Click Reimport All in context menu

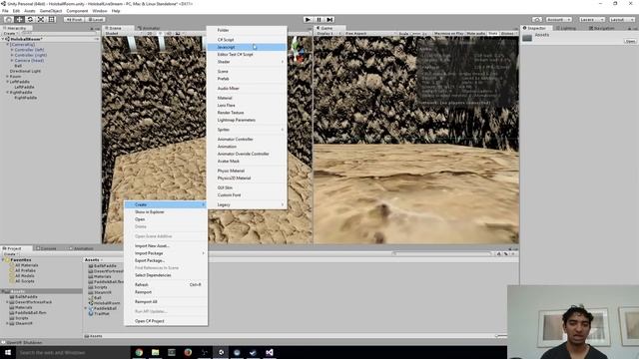(x=166, y=301)
